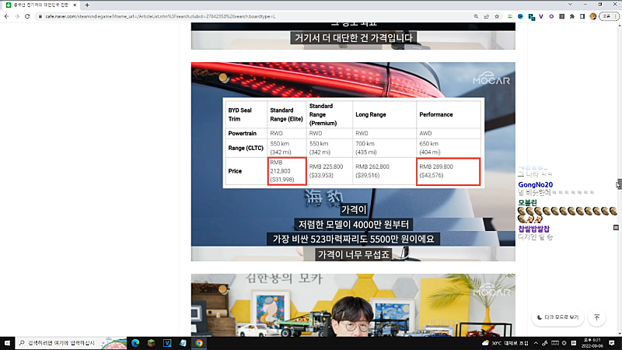Click the address bar URL

coord(160,16)
